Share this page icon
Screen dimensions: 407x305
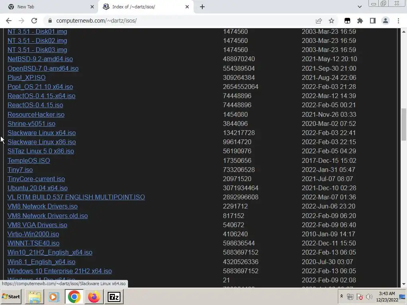click(x=319, y=21)
